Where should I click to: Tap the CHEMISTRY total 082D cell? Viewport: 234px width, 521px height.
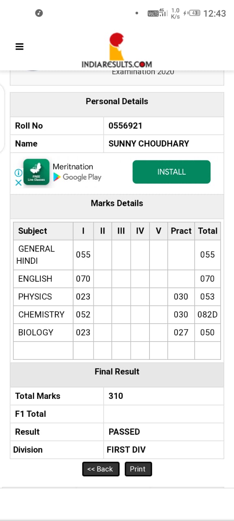pos(208,315)
